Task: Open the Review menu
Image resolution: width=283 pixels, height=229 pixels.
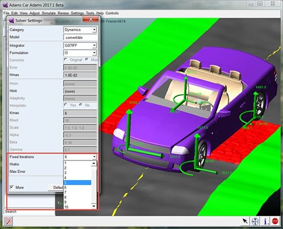Action: 63,13
